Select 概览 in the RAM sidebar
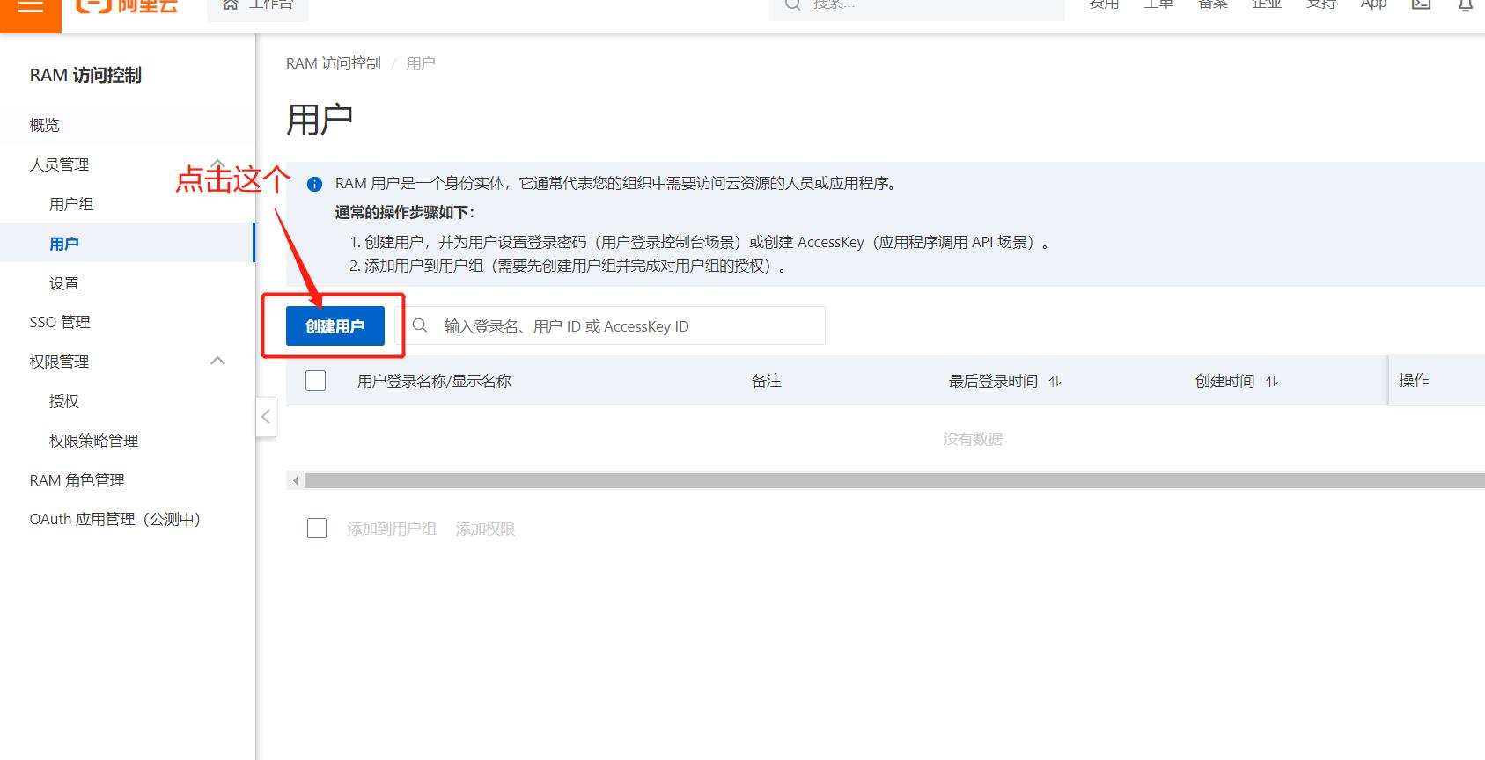The height and width of the screenshot is (760, 1485). click(127, 125)
